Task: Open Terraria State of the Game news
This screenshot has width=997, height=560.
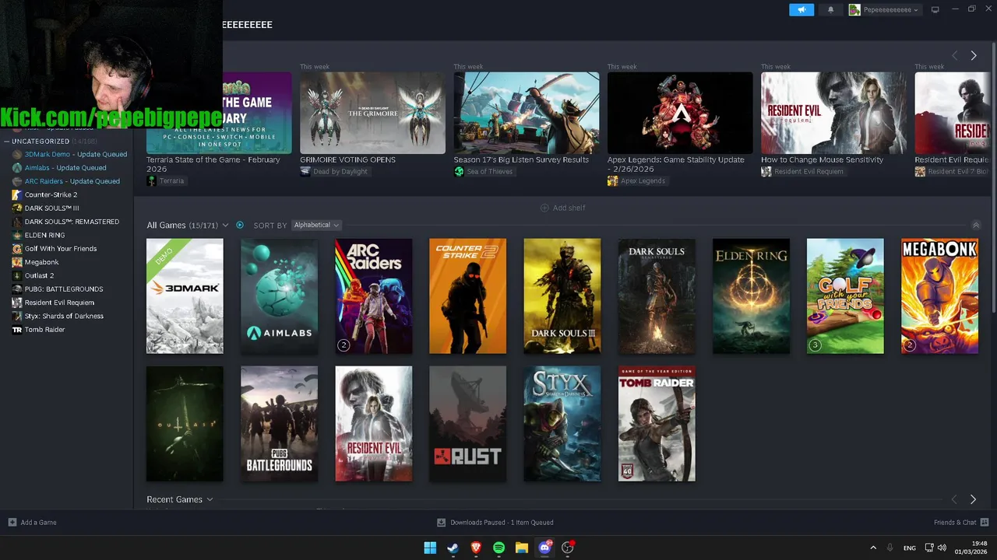Action: coord(219,123)
